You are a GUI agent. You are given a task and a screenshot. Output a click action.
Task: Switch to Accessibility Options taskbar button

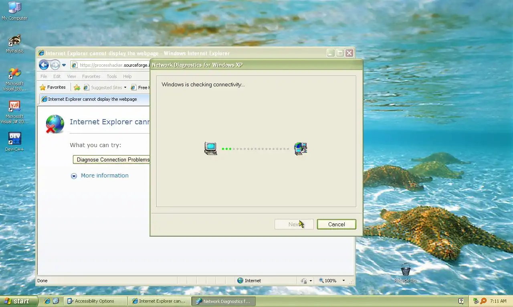click(x=95, y=301)
